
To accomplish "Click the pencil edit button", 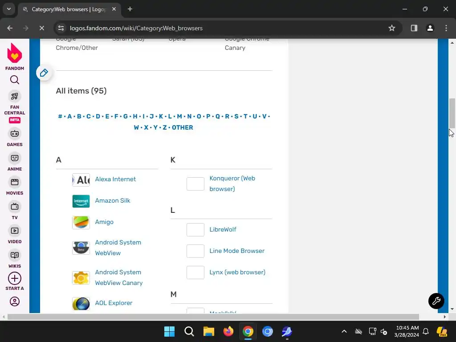I will [x=44, y=73].
